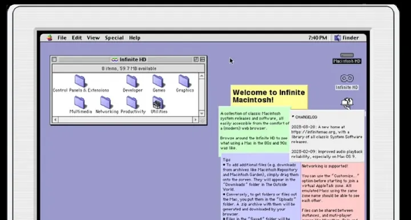Click the zoom box of Infinite HD window
This screenshot has width=411, height=220.
[196, 59]
